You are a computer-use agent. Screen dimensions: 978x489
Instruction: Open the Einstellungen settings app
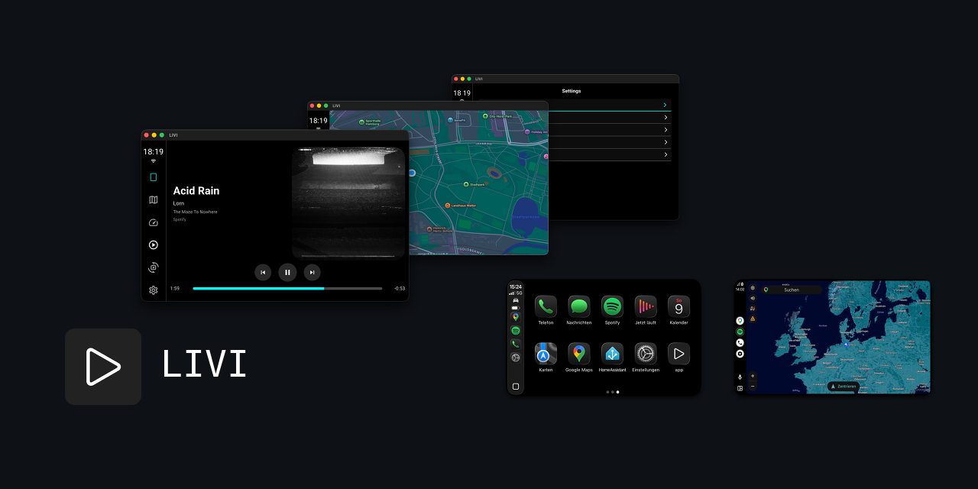coord(646,354)
